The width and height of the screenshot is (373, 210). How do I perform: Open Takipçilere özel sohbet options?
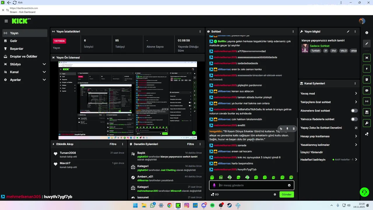[329, 102]
